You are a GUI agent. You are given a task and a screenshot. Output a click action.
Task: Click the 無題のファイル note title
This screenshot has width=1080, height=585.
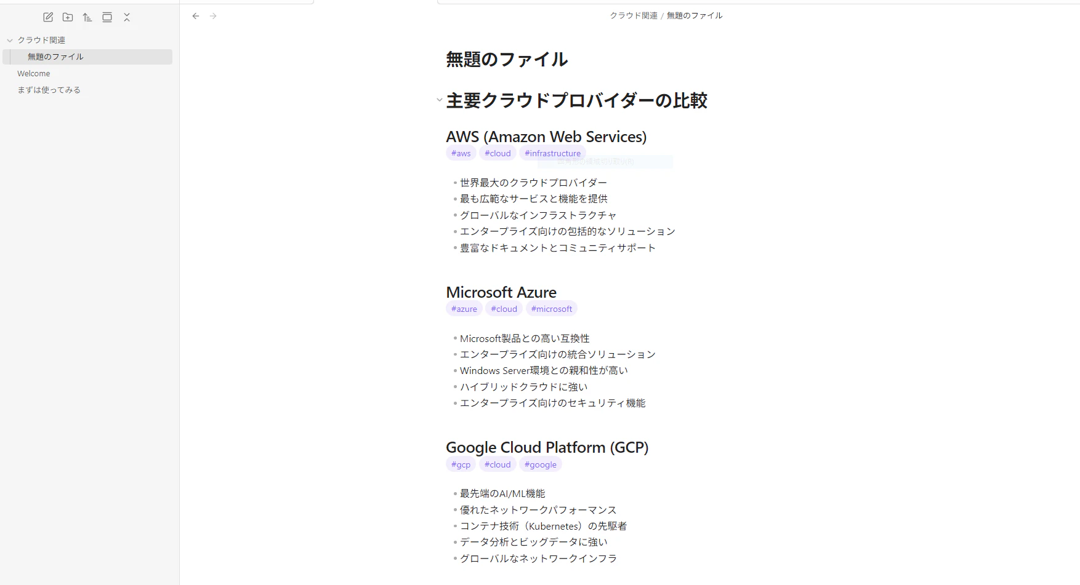507,59
